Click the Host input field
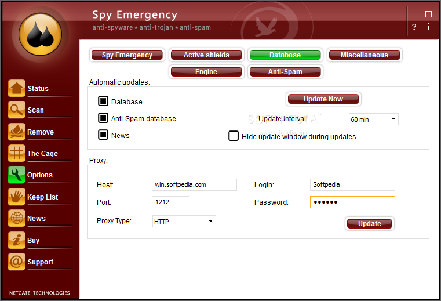441x301 pixels. [x=194, y=184]
